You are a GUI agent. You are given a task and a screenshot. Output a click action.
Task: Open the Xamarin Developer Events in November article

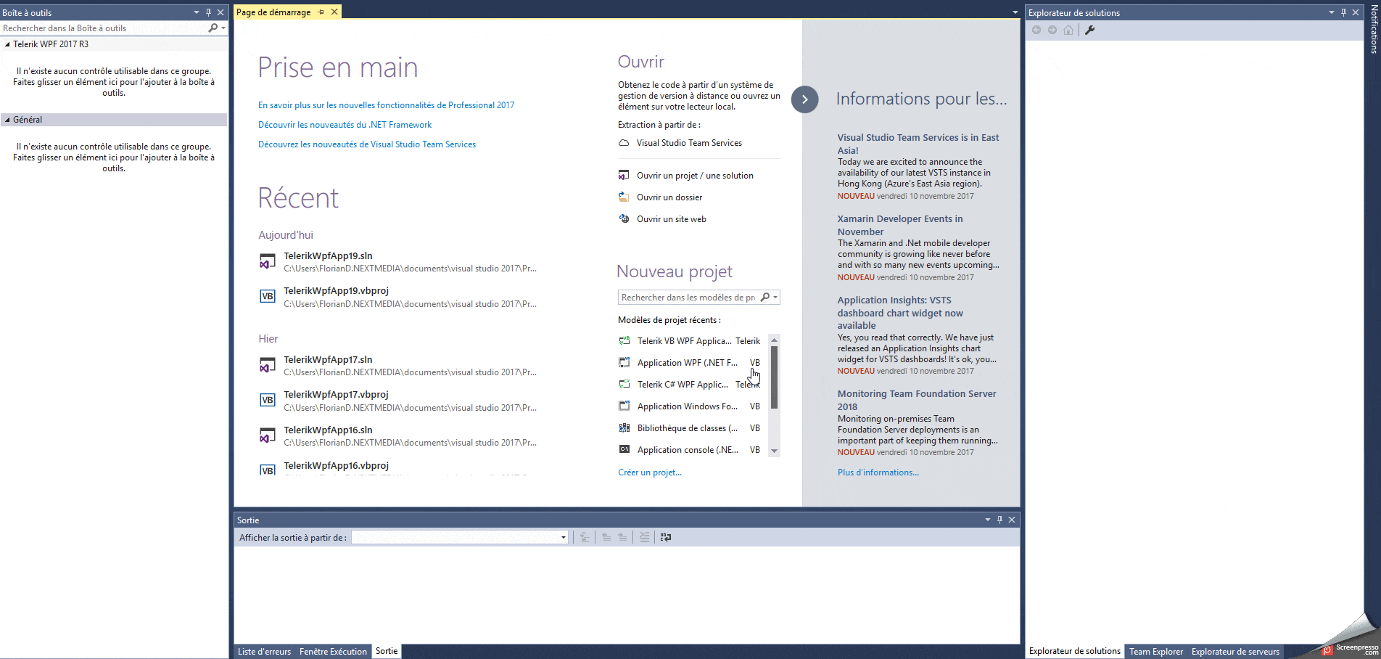[x=900, y=225]
